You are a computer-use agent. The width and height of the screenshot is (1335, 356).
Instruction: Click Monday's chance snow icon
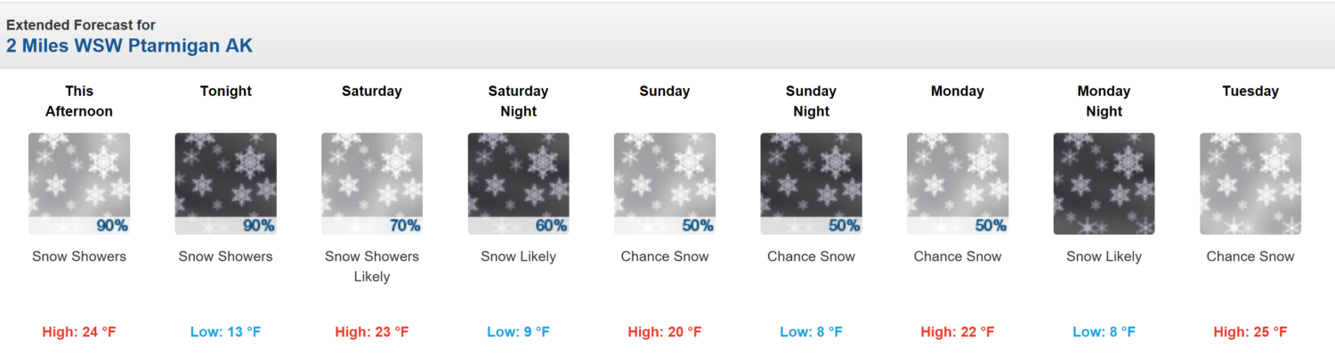pos(958,184)
